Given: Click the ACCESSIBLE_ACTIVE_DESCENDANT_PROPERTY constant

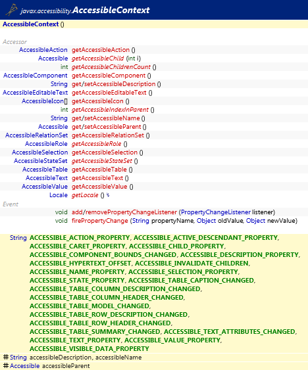Looking at the screenshot, I should pos(206,238).
